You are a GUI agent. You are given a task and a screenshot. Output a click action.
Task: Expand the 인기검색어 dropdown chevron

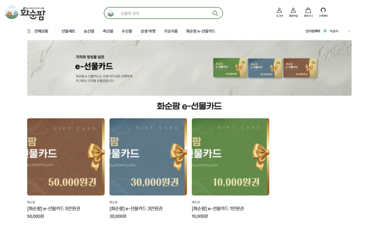click(x=349, y=31)
